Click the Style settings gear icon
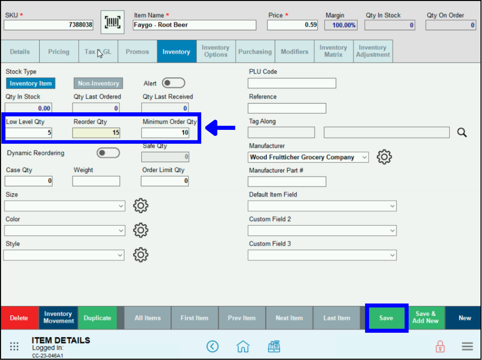Screen dimensions: 482x360 [x=140, y=255]
